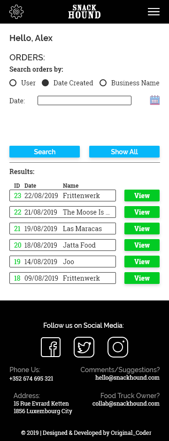Focus the Date input field
169x441 pixels.
[x=84, y=100]
